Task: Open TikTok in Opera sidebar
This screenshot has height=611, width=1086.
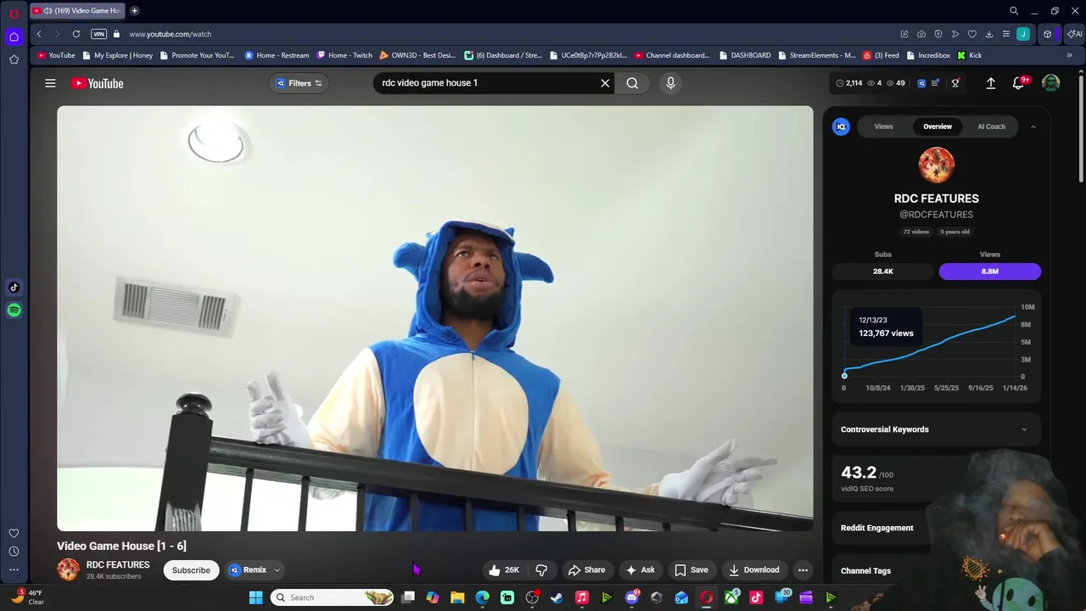Action: coord(14,288)
